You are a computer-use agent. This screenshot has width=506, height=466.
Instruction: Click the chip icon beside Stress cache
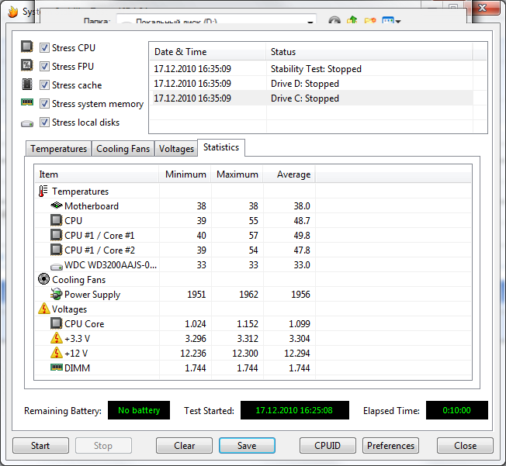coord(27,85)
